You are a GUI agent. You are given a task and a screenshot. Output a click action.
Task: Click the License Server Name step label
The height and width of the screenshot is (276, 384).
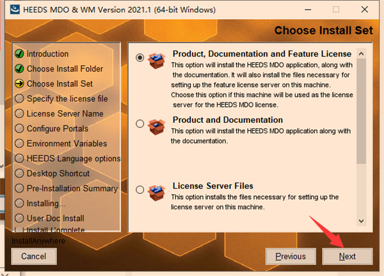click(65, 114)
